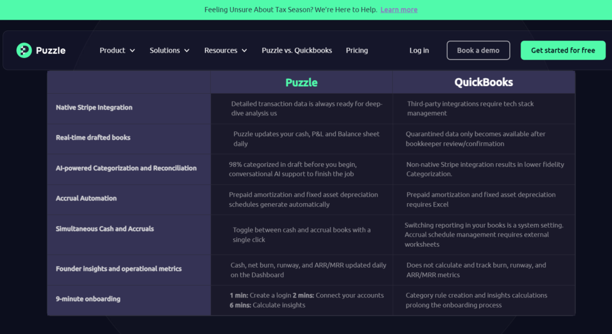Select the Puzzle column header
Screen dimensions: 612x334
click(301, 82)
